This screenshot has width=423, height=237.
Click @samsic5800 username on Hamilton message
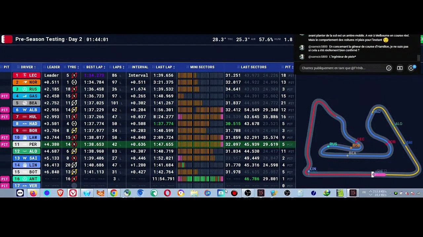point(318,47)
